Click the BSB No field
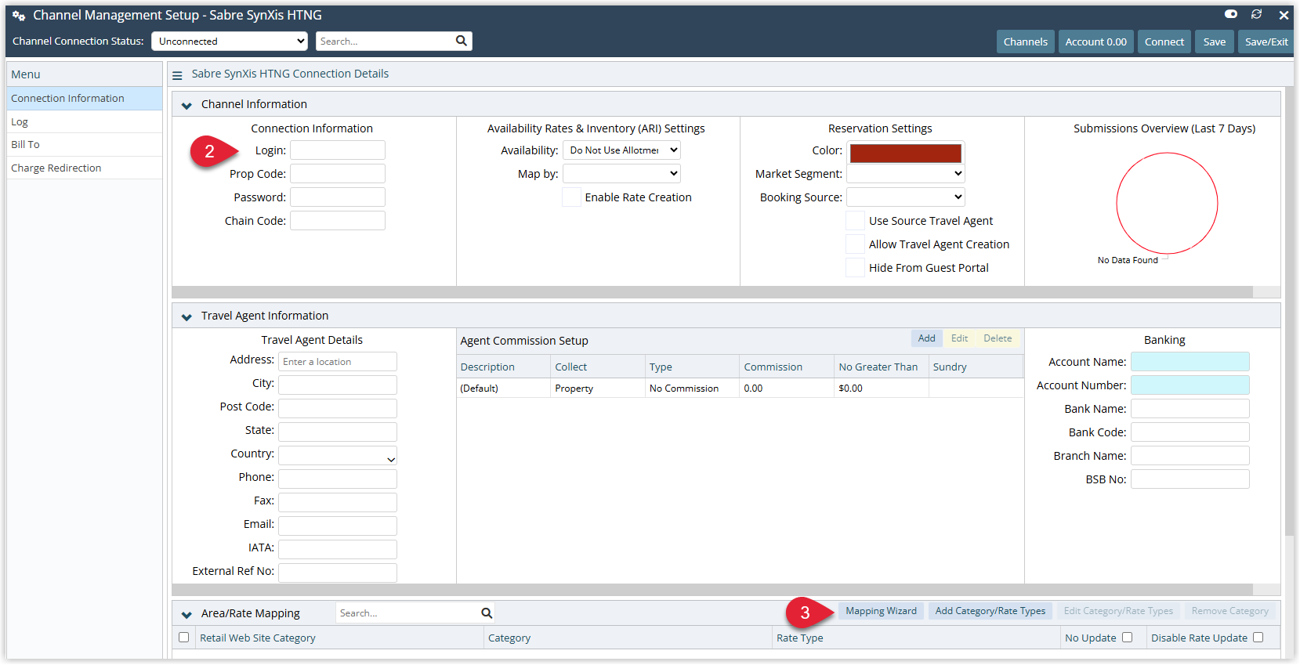This screenshot has width=1300, height=665. tap(1190, 479)
